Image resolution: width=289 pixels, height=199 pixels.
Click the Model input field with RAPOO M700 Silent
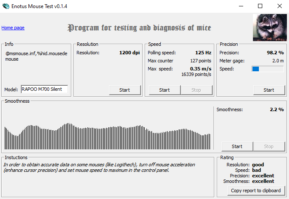[x=45, y=89]
